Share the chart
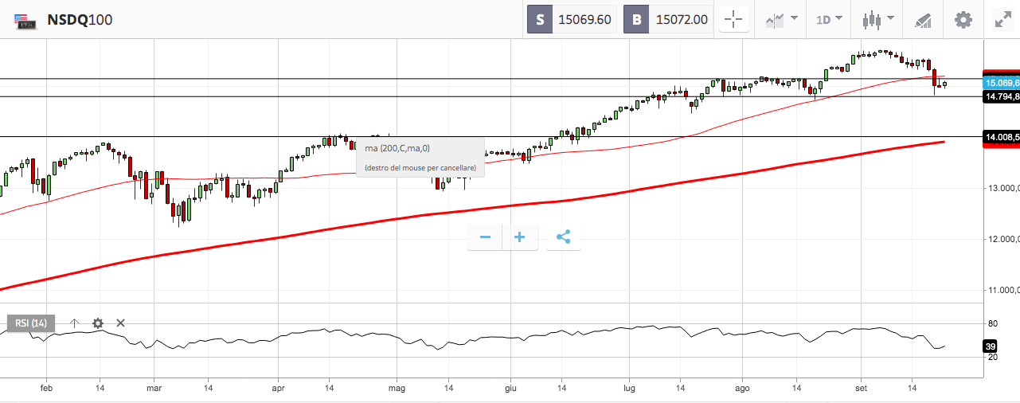 pyautogui.click(x=563, y=237)
